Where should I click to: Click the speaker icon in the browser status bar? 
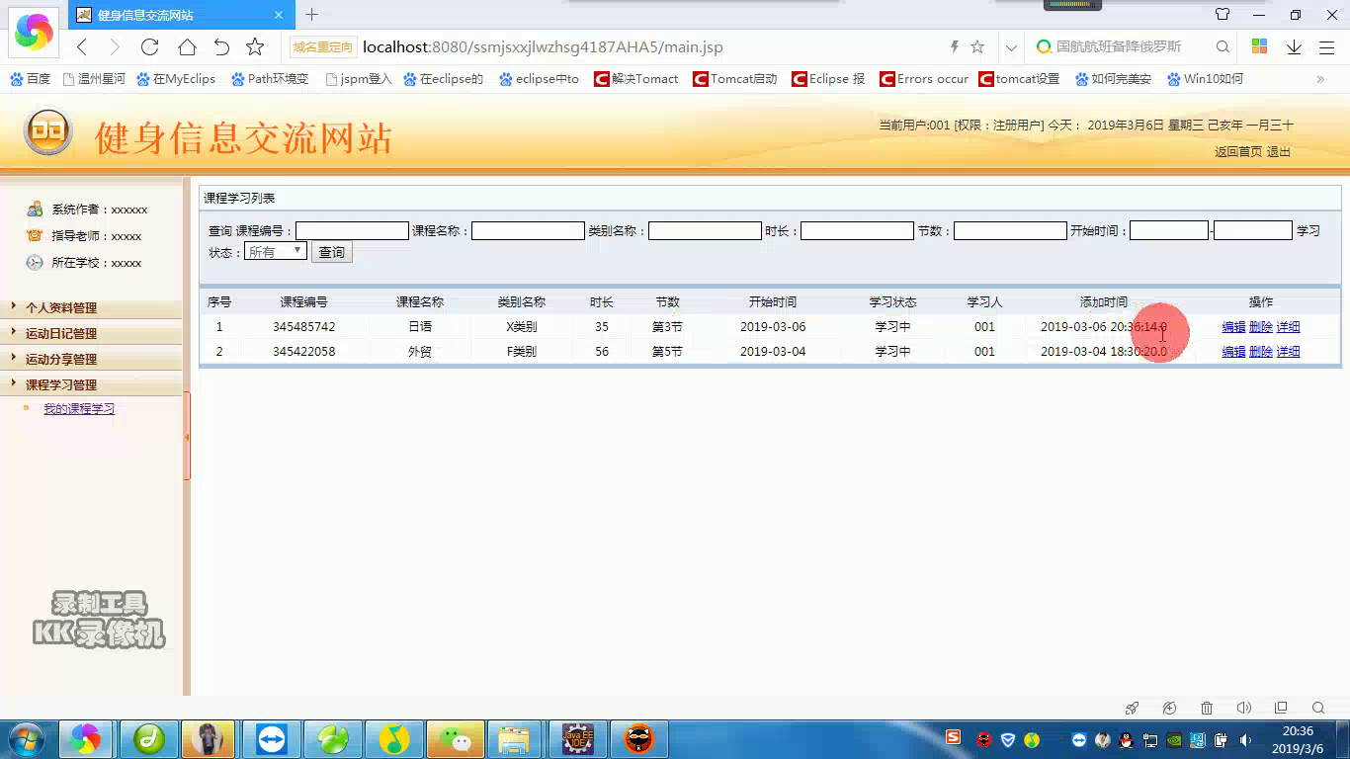[x=1243, y=708]
